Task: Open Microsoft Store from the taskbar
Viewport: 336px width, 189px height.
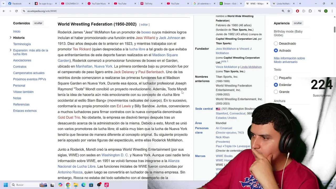Action: pyautogui.click(x=91, y=185)
